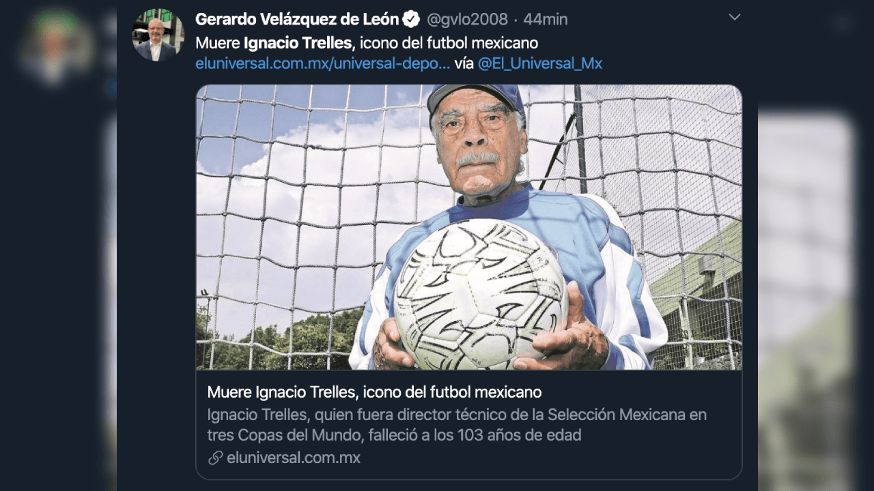Click the author name "Gerardo Velázquez de León"
Image resolution: width=874 pixels, height=491 pixels.
coord(296,19)
